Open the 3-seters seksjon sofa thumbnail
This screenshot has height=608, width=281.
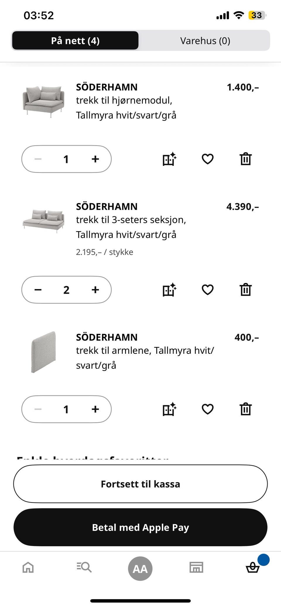43,220
